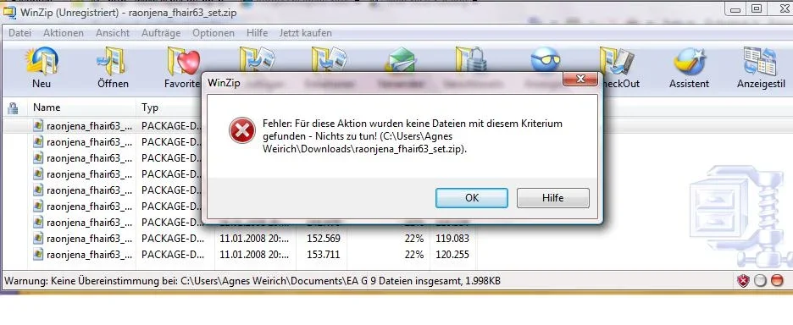Click the WinZip title bar app icon
The image size is (793, 325).
coord(9,13)
